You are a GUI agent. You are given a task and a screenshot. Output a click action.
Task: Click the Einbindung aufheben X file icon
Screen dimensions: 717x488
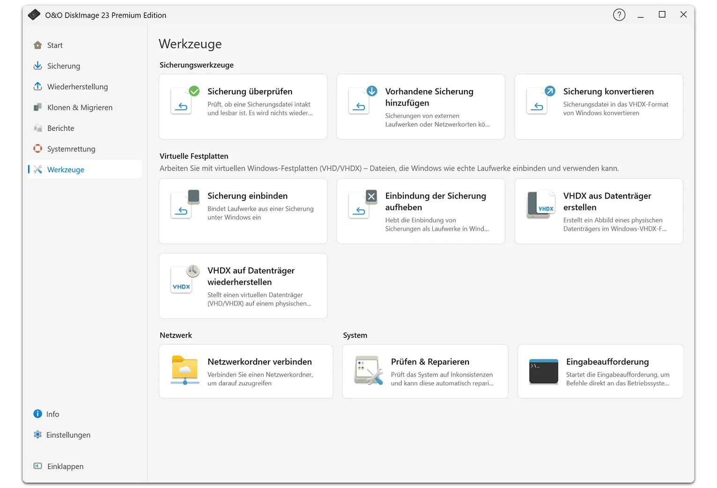point(362,205)
